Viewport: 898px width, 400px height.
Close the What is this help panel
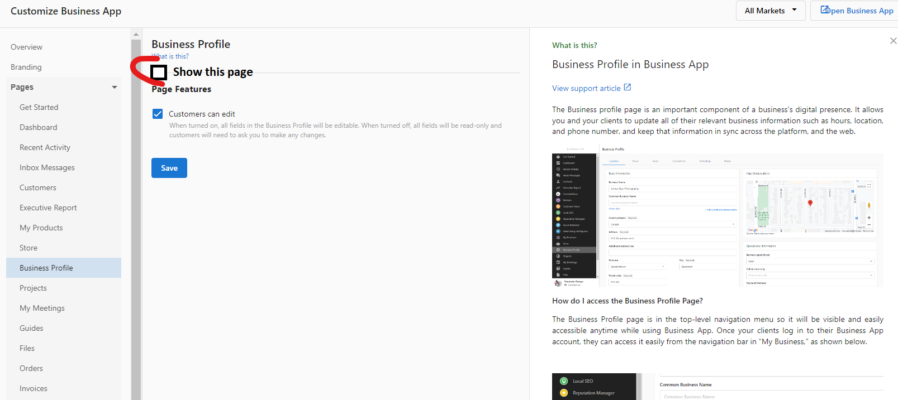coord(893,41)
